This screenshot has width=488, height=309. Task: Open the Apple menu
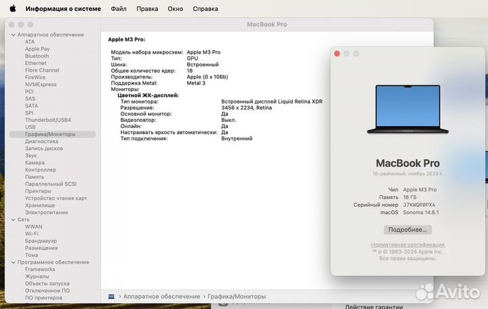click(12, 8)
